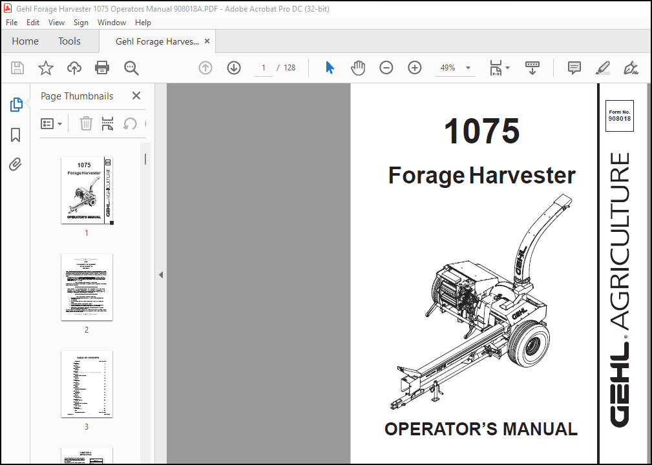Select page 1 thumbnail

click(x=87, y=190)
